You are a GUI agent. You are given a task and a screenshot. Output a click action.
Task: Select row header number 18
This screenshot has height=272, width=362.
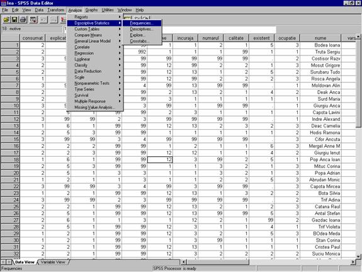tap(10, 159)
